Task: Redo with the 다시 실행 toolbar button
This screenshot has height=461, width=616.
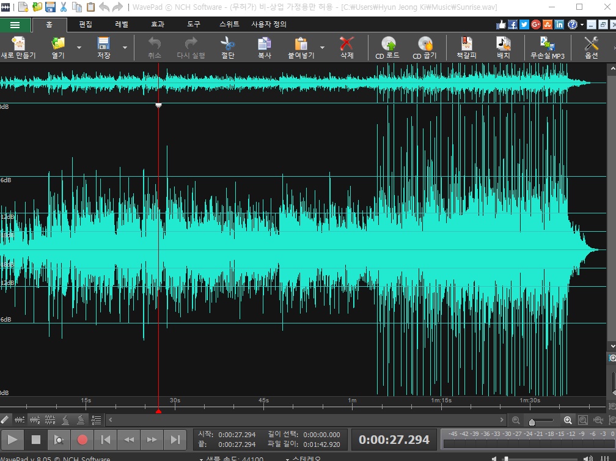Action: click(191, 48)
